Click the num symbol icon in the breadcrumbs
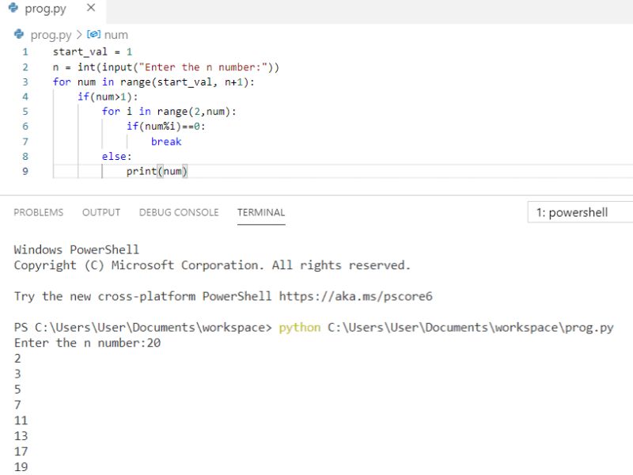 coord(94,35)
